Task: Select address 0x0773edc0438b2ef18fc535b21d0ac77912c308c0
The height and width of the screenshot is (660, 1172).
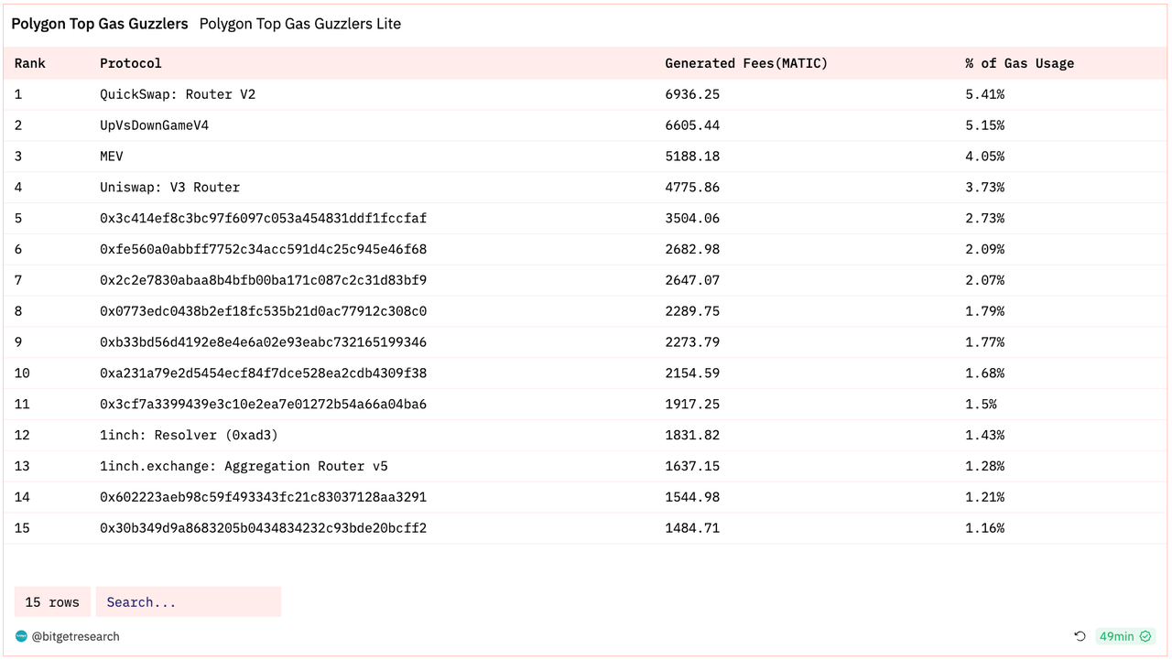Action: [x=264, y=312]
